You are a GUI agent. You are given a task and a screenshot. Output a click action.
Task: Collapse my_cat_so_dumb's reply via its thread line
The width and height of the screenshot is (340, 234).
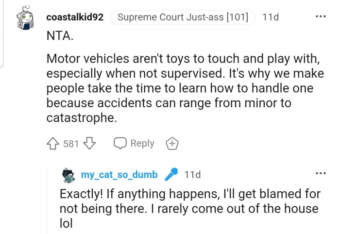pos(48,199)
